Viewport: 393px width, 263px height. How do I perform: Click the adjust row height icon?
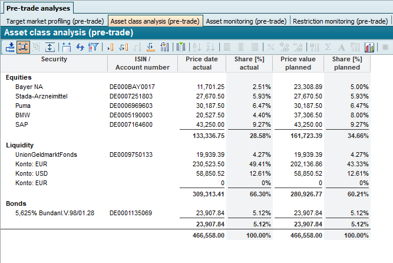pyautogui.click(x=51, y=47)
